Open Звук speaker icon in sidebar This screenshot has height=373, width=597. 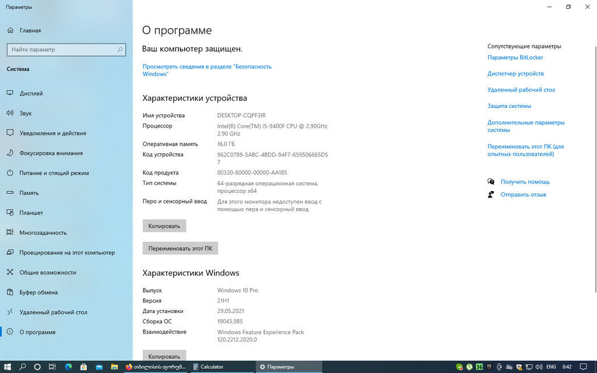(10, 113)
